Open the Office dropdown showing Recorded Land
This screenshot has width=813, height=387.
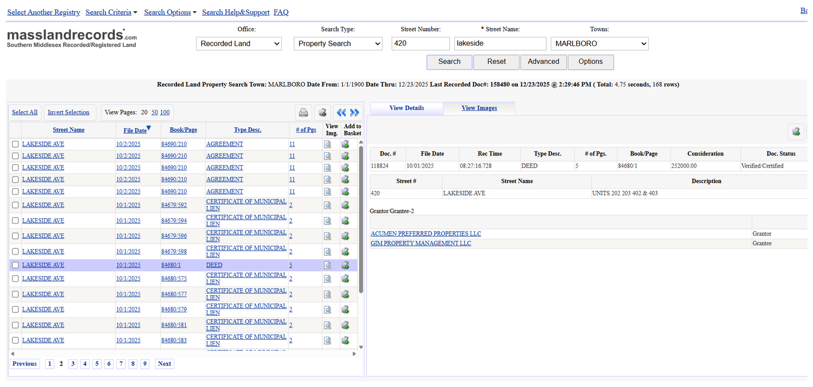pos(239,43)
